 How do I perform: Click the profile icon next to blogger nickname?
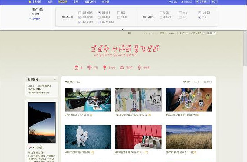[30, 147]
